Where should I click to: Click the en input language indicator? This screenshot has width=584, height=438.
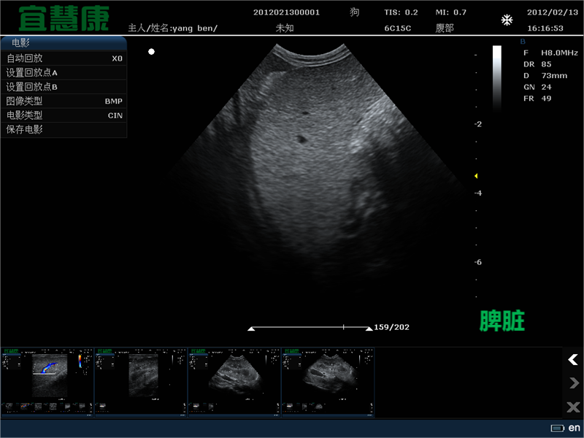tap(575, 428)
